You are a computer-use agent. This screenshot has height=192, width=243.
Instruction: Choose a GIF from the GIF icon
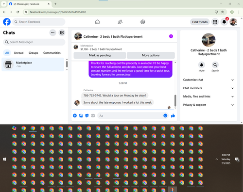click(93, 115)
